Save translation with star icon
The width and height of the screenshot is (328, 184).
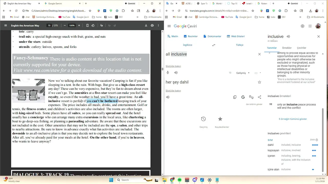coord(259,82)
